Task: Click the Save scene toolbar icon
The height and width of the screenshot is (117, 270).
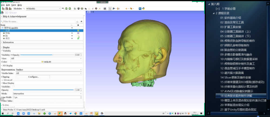Action: 10,9
